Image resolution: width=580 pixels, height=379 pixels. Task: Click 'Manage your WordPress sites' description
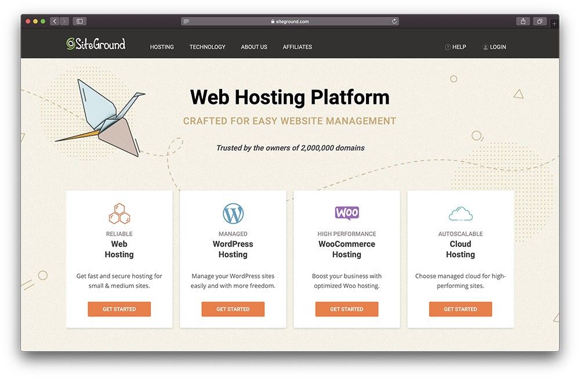(233, 281)
